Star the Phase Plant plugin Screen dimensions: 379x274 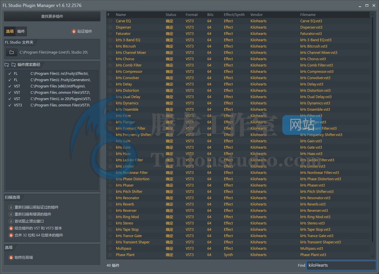110,255
